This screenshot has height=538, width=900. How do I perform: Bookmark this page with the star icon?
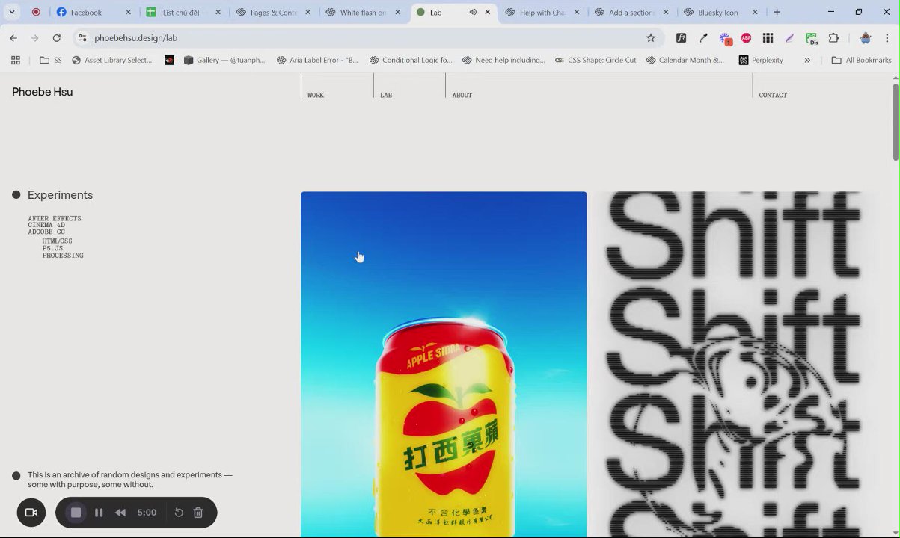[x=651, y=38]
